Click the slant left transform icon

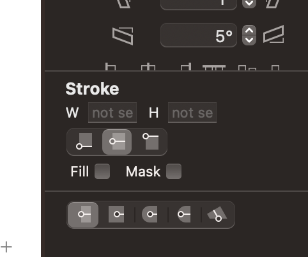[x=123, y=36]
